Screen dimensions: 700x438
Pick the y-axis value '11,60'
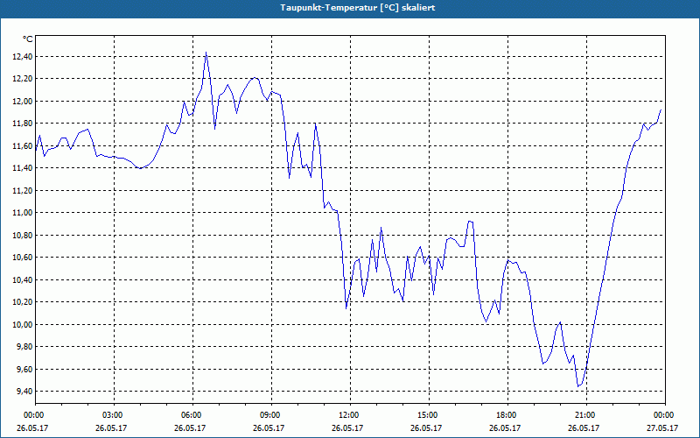24,145
